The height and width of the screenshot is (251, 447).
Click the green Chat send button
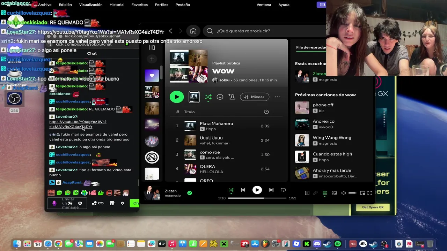[134, 203]
